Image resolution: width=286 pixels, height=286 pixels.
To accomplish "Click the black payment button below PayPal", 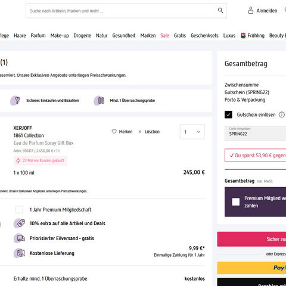I will [251, 282].
